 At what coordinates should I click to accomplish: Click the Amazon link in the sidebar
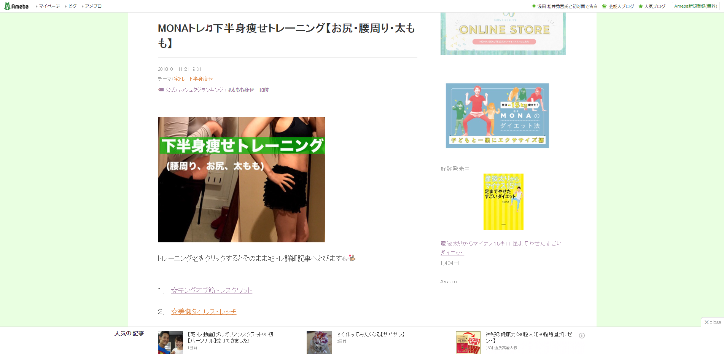[x=448, y=282]
